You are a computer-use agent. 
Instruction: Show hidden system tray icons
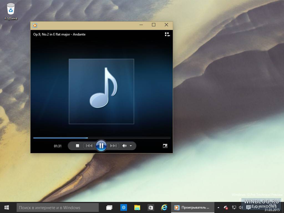(x=219, y=207)
